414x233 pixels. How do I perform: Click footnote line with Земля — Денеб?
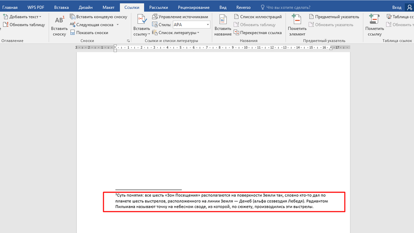[x=222, y=201]
